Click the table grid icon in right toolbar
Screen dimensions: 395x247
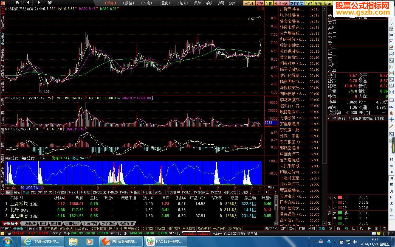pos(391,35)
